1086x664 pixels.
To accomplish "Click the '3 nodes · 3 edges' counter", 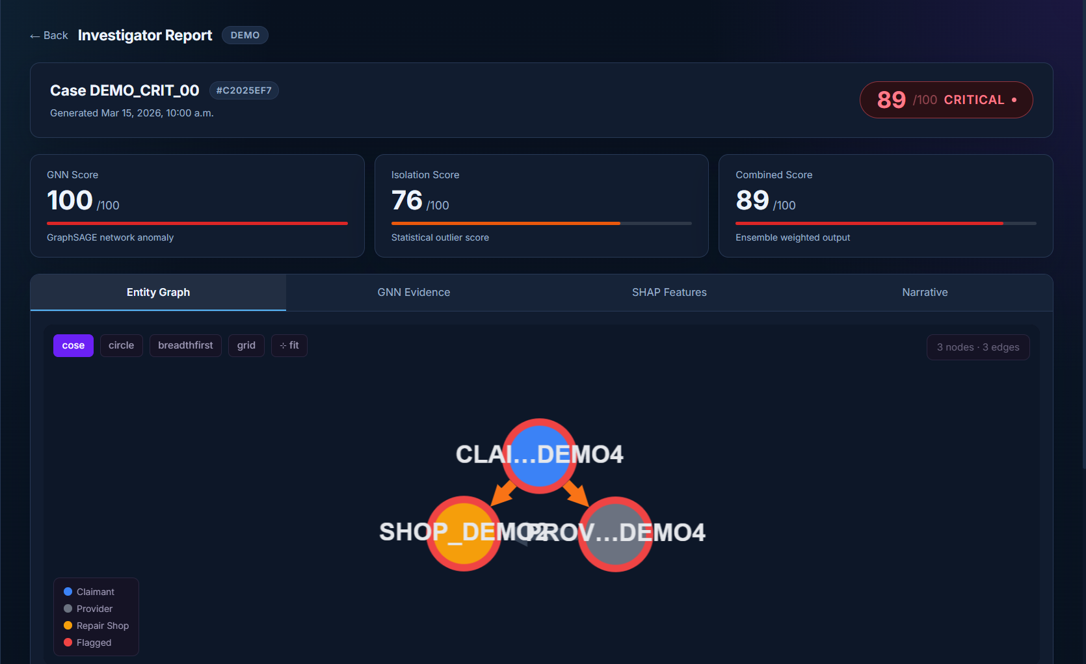I will pos(978,347).
